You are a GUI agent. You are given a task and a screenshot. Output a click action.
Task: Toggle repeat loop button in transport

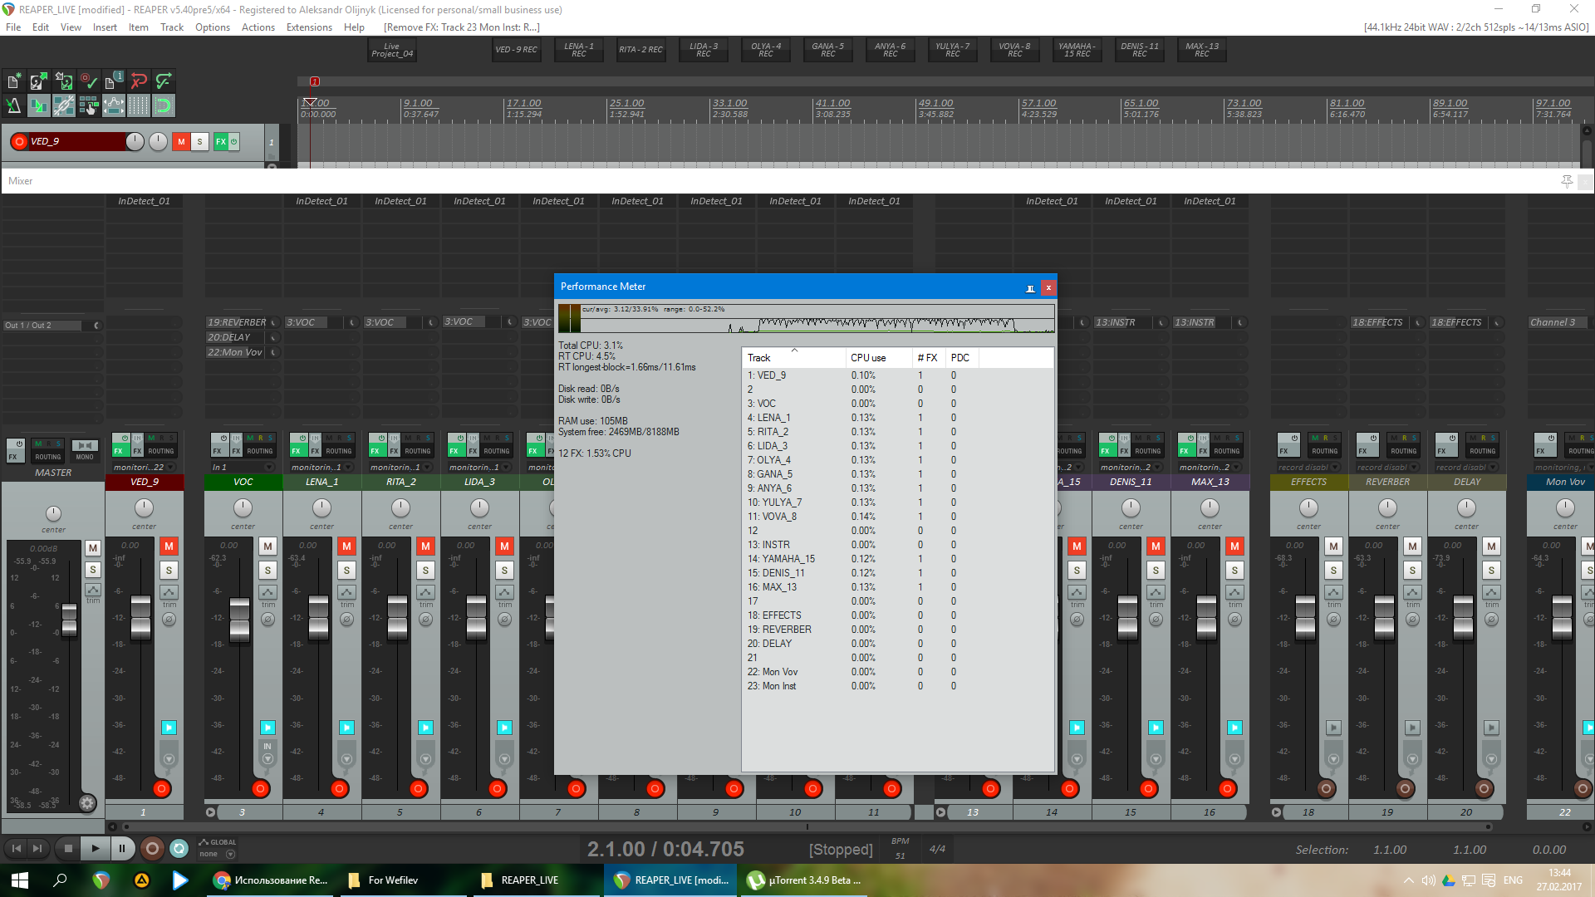pyautogui.click(x=179, y=848)
